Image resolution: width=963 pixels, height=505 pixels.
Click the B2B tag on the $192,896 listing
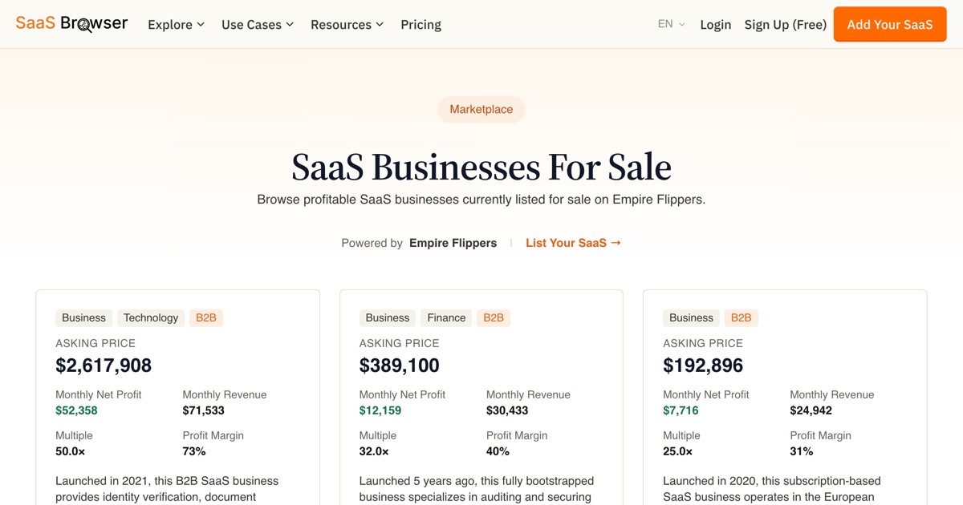(742, 318)
